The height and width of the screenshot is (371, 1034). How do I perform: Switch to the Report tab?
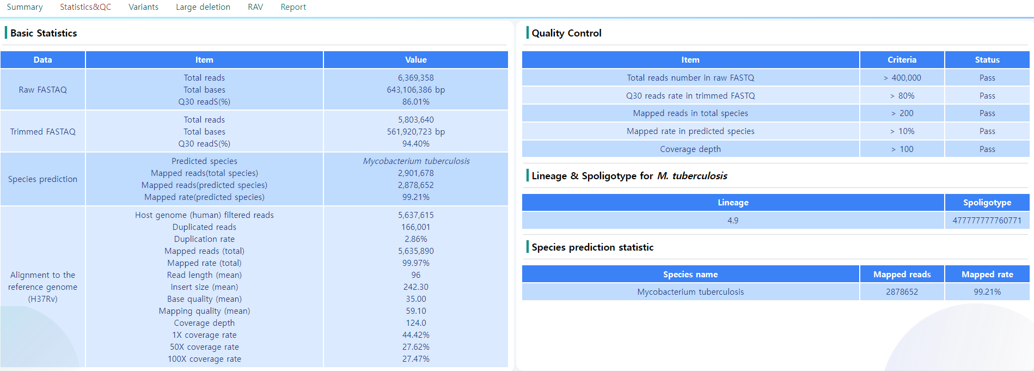pyautogui.click(x=293, y=7)
